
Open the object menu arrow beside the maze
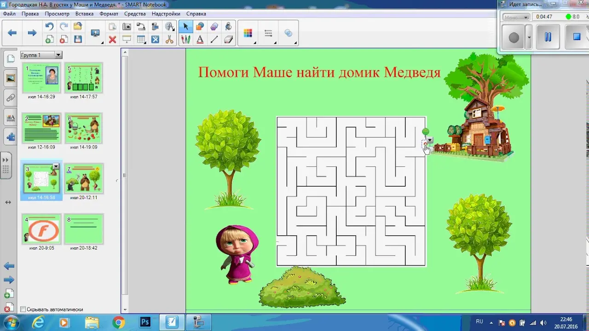(430, 140)
